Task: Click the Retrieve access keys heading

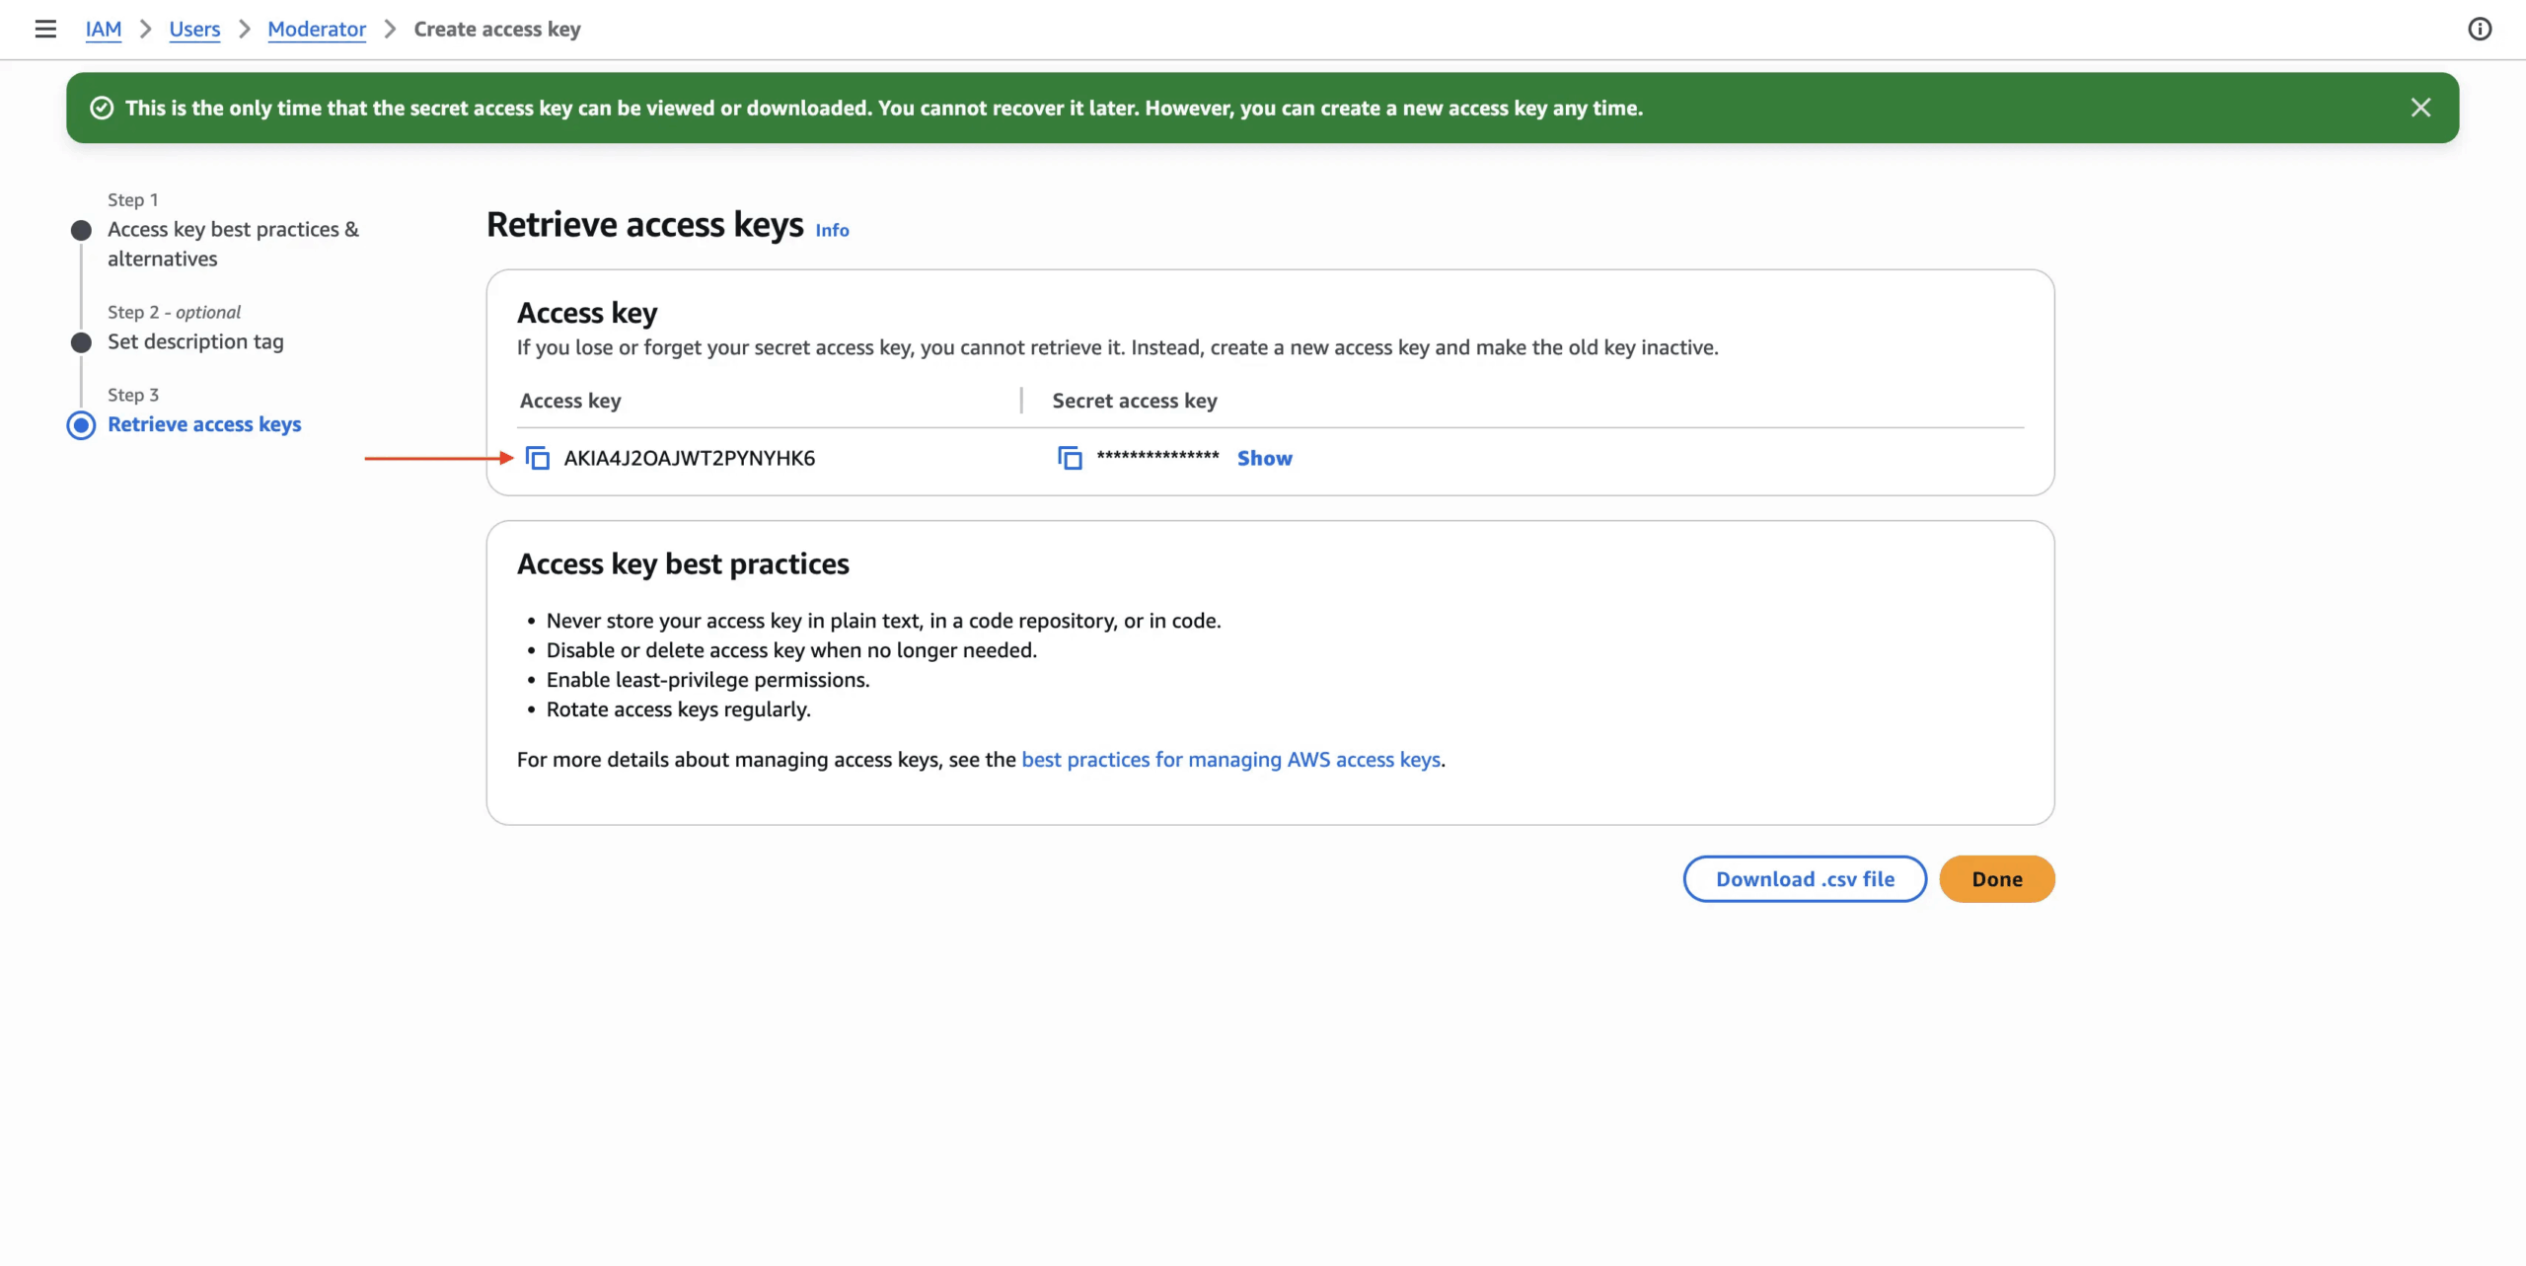Action: click(x=645, y=225)
